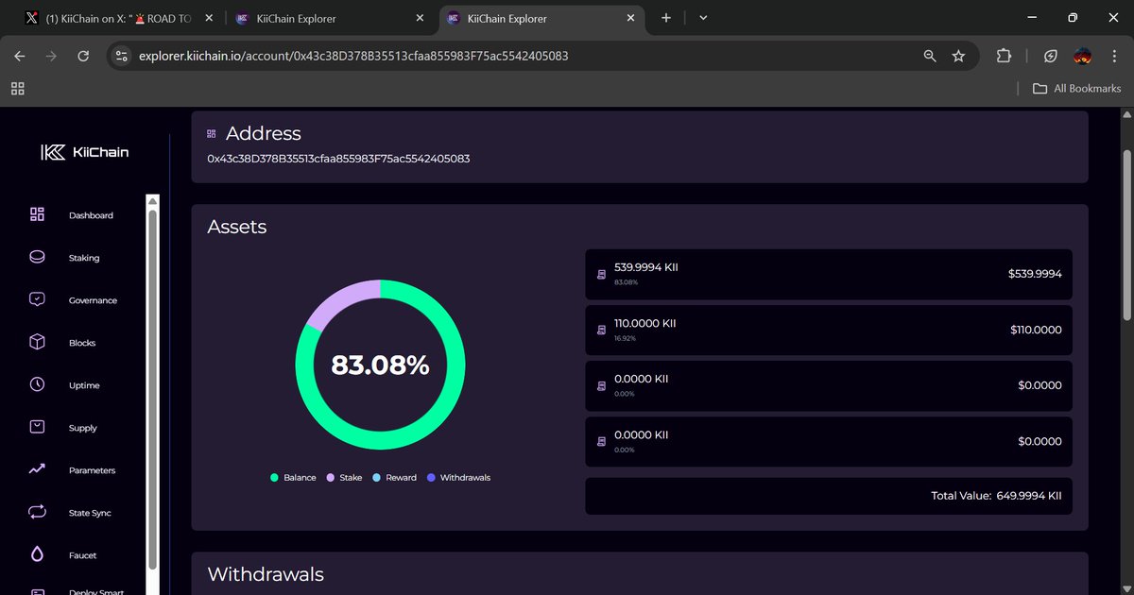Switch to the second KiiChain Explorer tab
Screen dimensions: 1134x595
543,18
